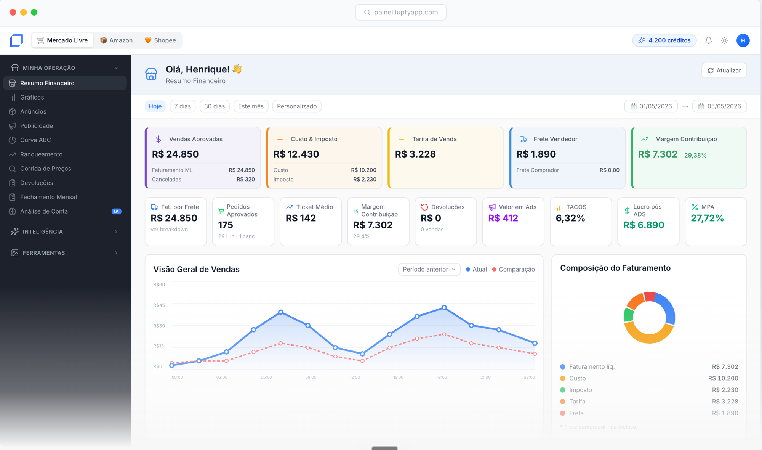This screenshot has height=450, width=762.
Task: Click the Corrida de Preços search icon
Action: click(12, 169)
